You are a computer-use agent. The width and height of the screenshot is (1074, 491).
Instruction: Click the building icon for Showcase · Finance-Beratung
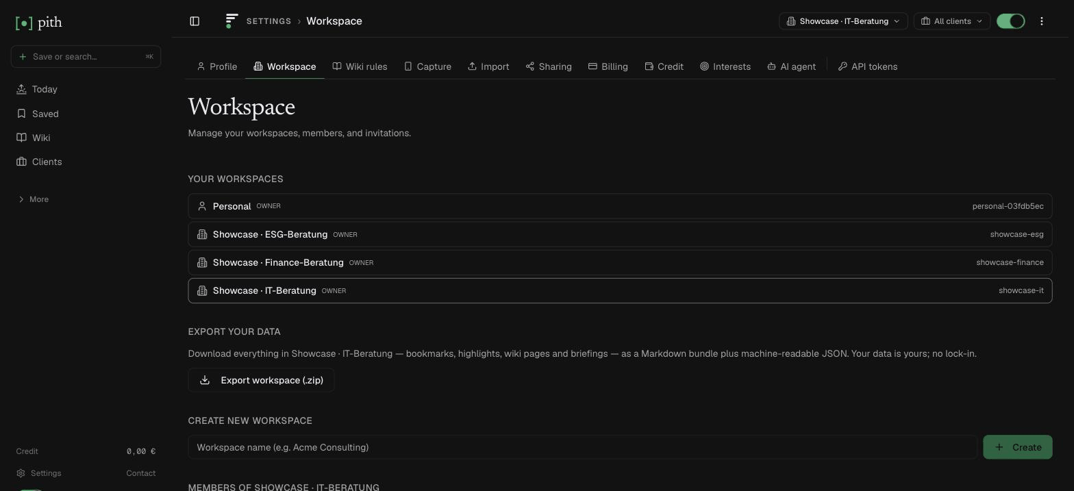202,262
